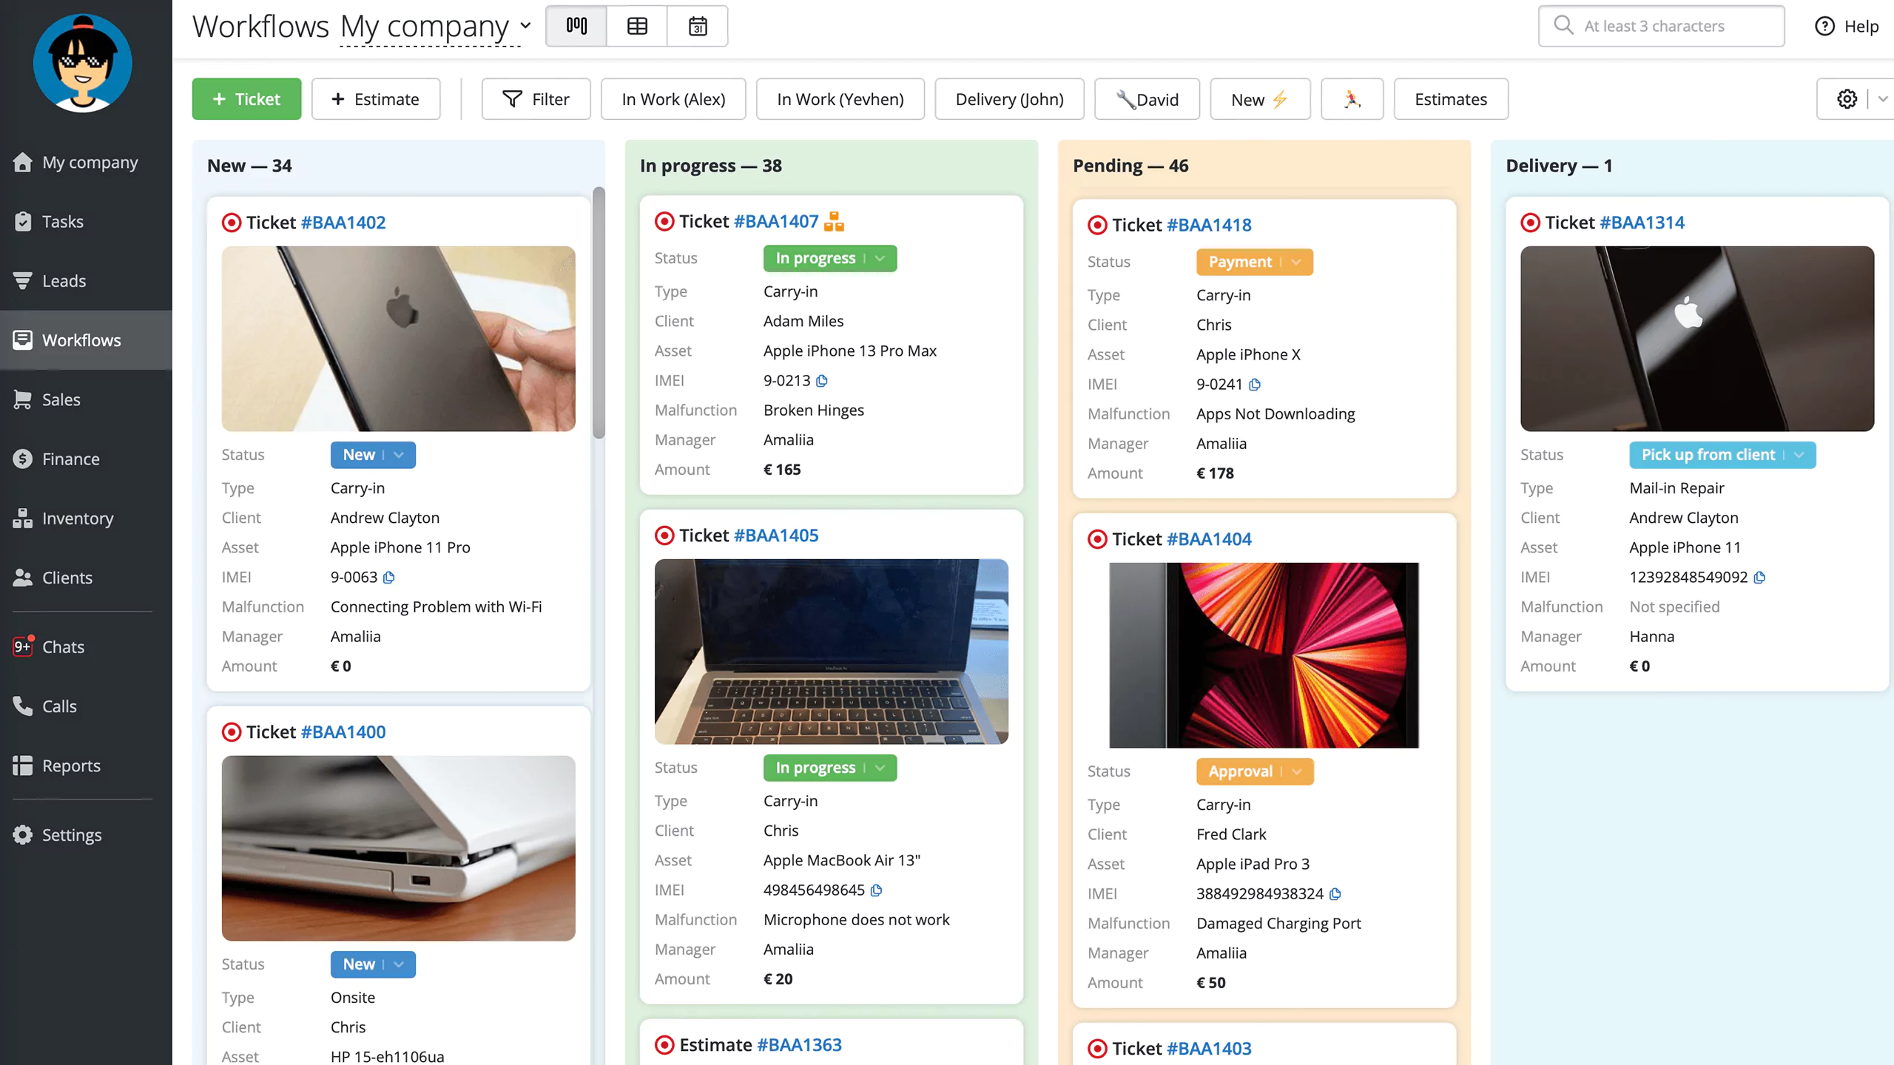Create a new Ticket
This screenshot has width=1894, height=1065.
246,99
